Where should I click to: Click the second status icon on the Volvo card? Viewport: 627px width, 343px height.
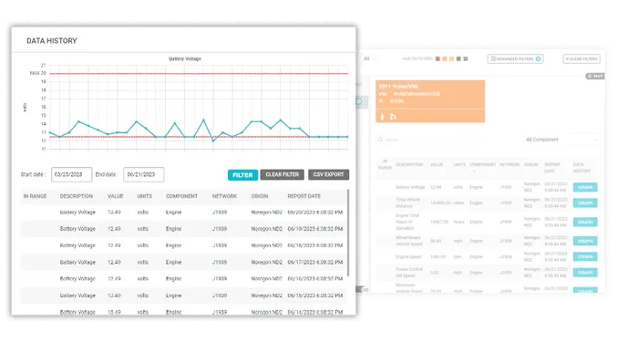pyautogui.click(x=393, y=117)
